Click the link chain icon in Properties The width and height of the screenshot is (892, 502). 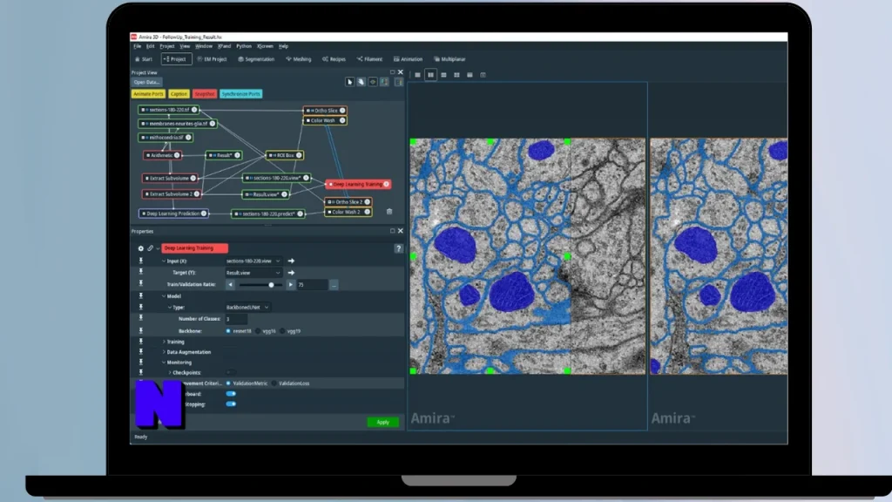(x=150, y=248)
